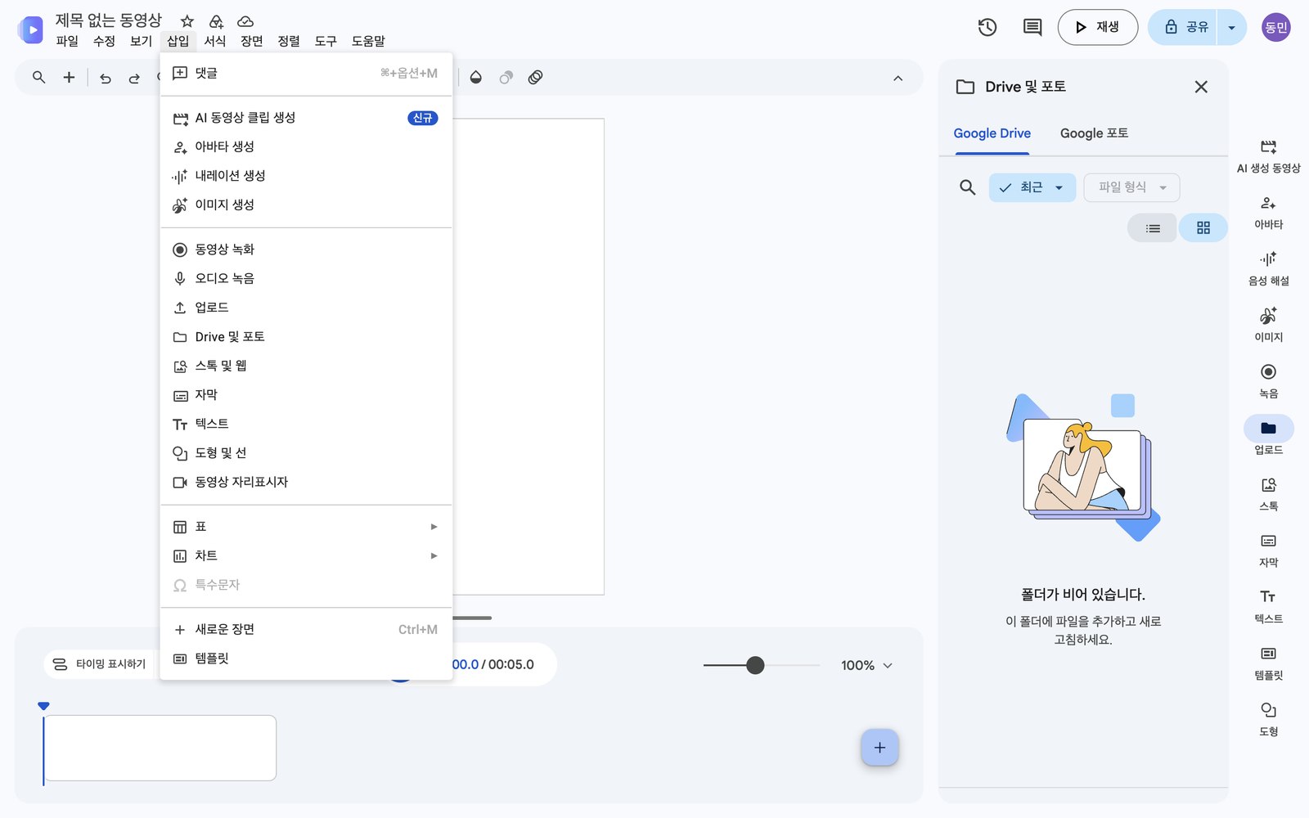The height and width of the screenshot is (818, 1309).
Task: Open the comments icon in header
Action: click(x=1032, y=27)
